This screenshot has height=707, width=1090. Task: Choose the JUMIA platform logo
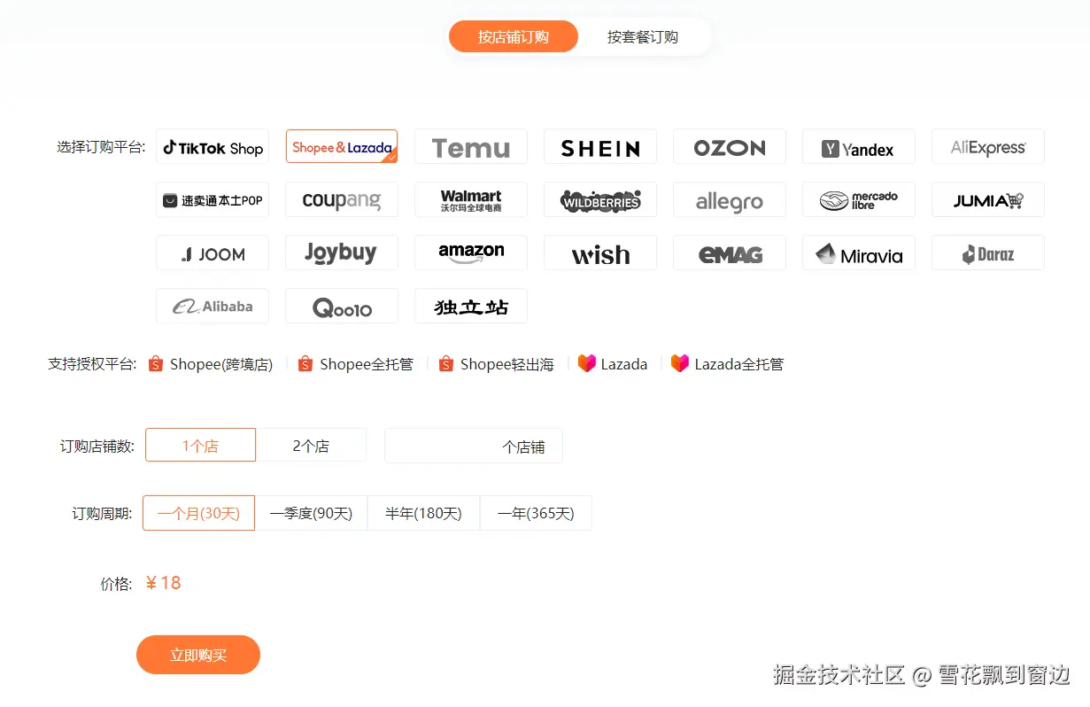988,200
